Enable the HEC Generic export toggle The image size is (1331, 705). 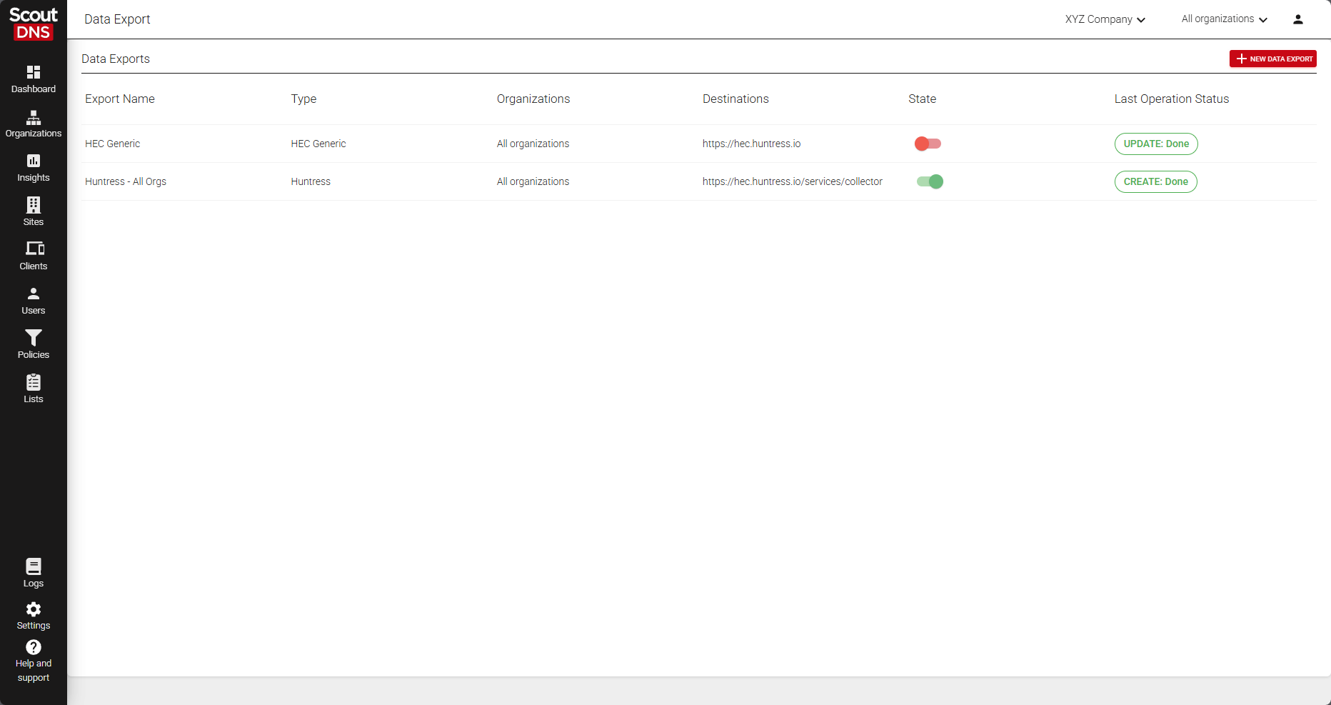tap(928, 144)
